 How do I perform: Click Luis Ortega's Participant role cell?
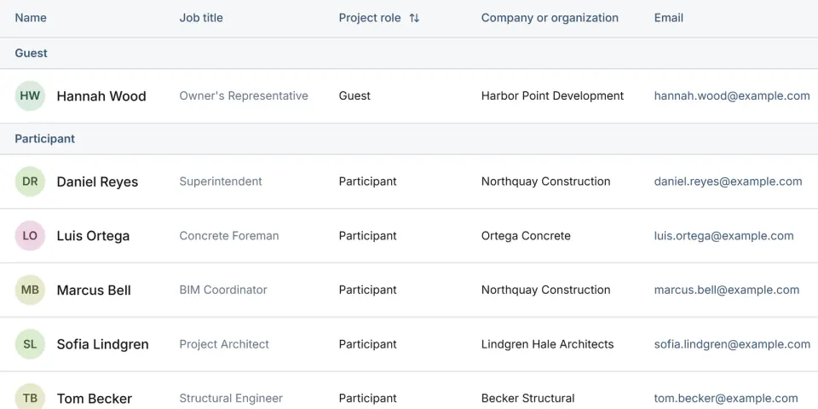point(368,236)
